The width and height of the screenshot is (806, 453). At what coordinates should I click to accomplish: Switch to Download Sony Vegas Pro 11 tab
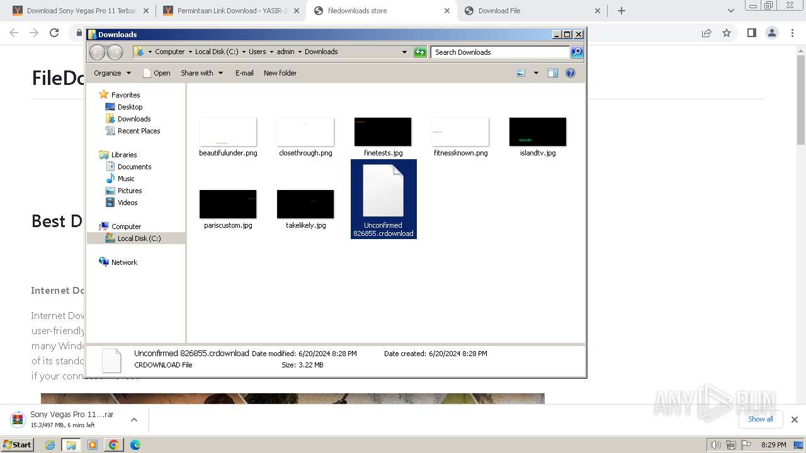point(80,11)
